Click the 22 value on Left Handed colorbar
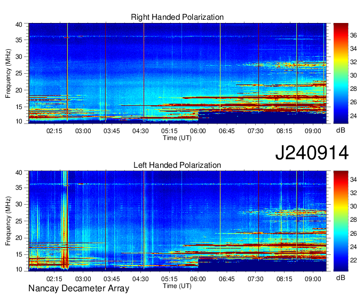This screenshot has width=363, height=295. click(x=353, y=260)
